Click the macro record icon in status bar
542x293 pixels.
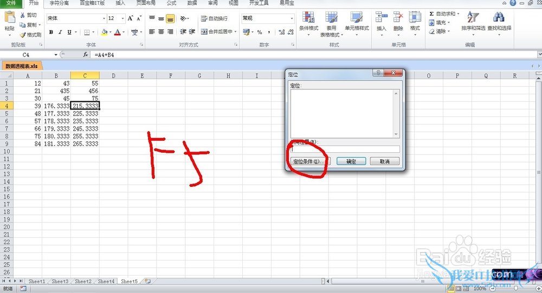pyautogui.click(x=23, y=289)
